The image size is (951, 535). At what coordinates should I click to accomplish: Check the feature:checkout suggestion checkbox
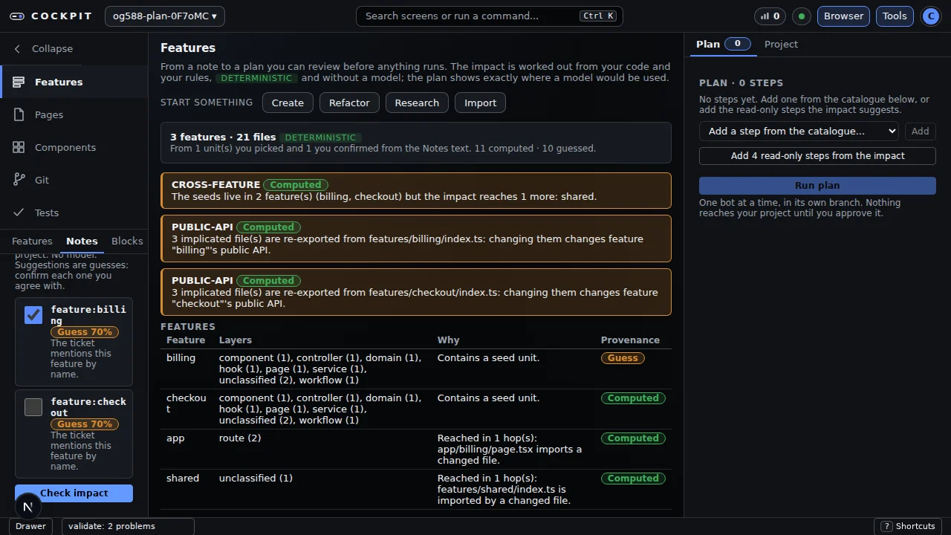[33, 407]
